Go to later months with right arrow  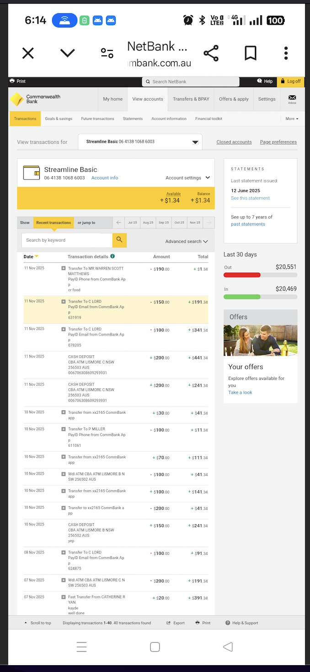click(x=209, y=222)
